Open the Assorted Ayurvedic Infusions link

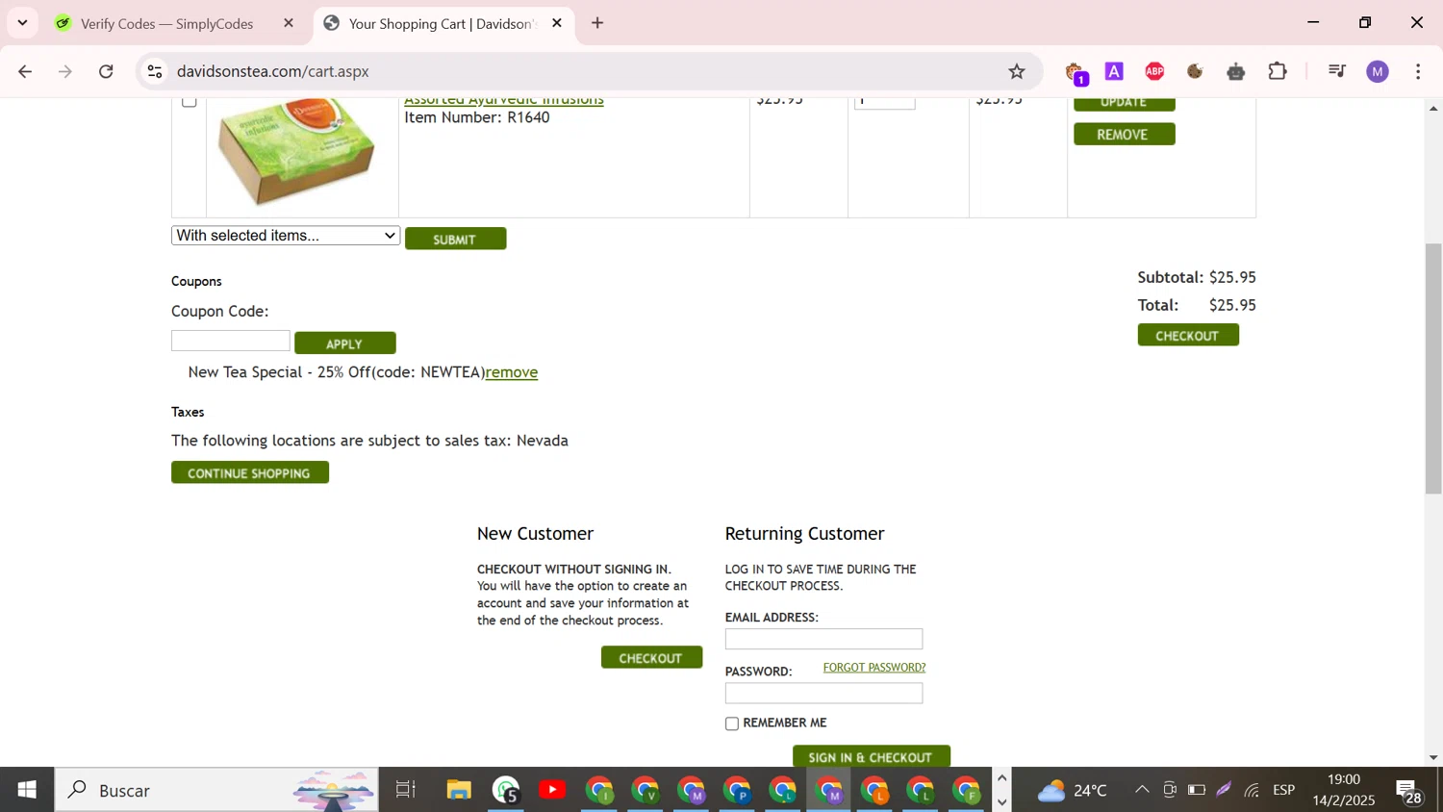coord(504,100)
